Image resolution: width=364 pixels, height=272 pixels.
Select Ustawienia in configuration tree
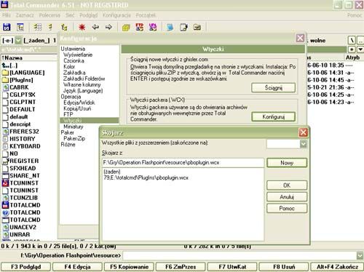tap(73, 49)
